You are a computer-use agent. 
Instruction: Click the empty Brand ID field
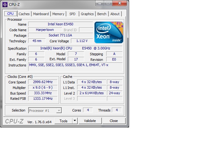[86, 30]
